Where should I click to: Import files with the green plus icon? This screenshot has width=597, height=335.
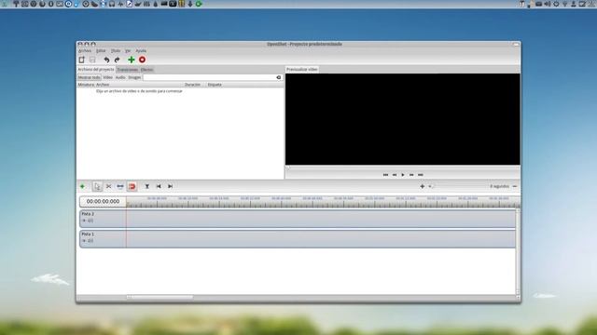tap(132, 60)
